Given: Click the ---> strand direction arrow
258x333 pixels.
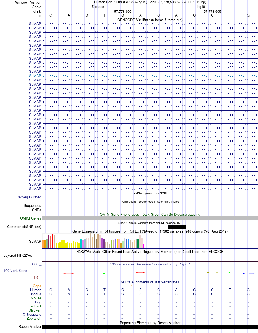Looking at the screenshot, I should tap(38, 15).
